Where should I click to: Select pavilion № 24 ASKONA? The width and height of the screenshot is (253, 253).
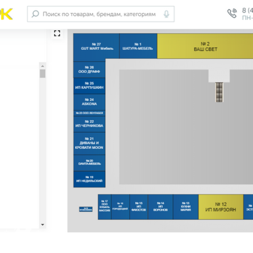[x=89, y=102]
